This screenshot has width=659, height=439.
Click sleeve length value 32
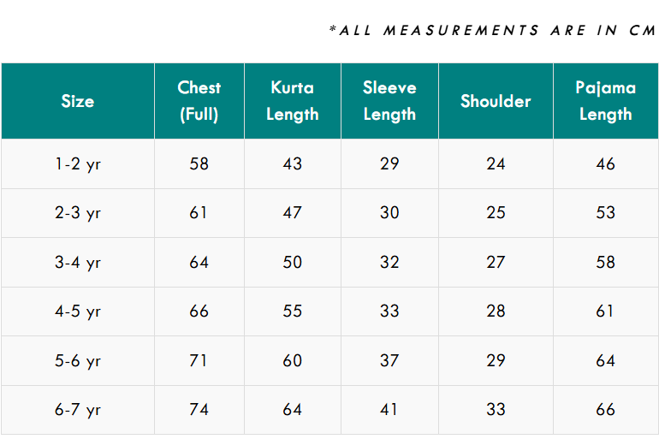point(389,262)
